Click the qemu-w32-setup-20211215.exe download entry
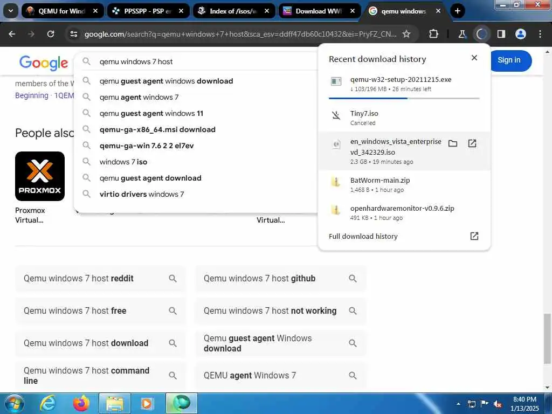552x414 pixels. point(404,84)
